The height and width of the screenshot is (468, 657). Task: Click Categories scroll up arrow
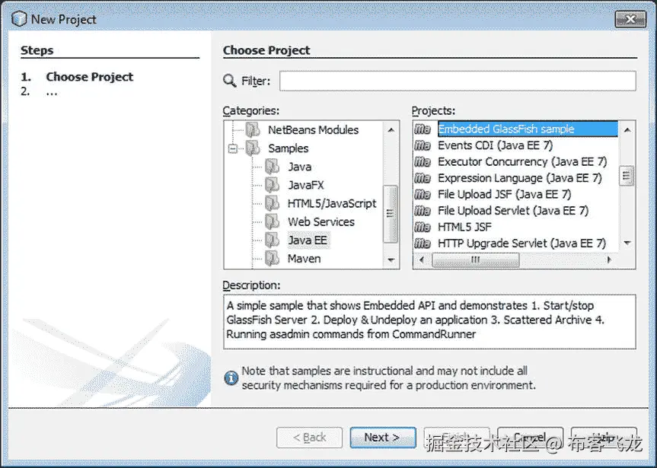(x=391, y=130)
